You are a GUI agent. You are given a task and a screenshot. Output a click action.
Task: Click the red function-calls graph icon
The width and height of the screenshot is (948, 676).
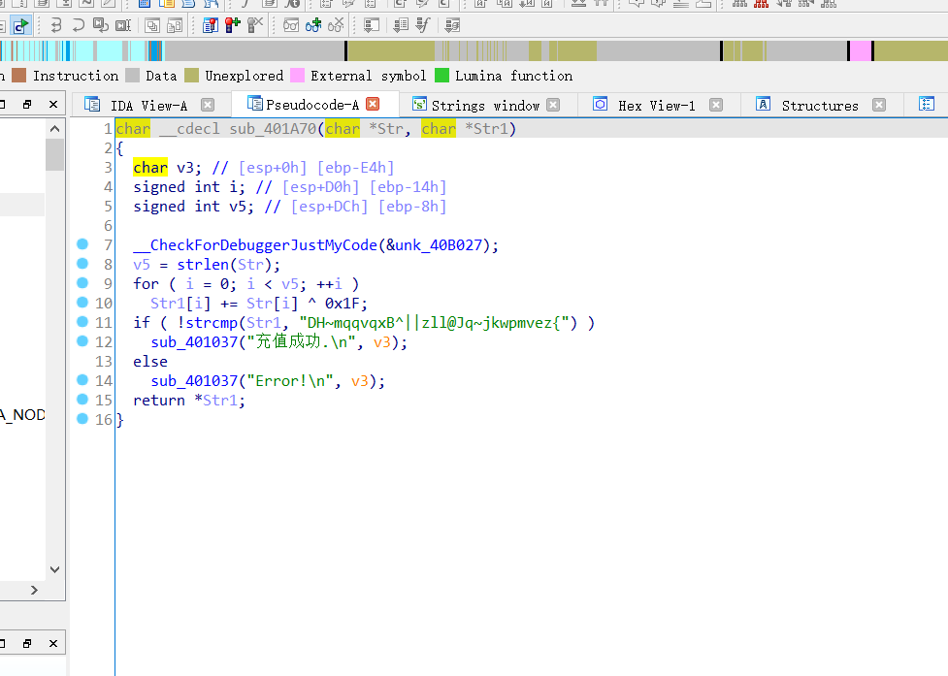761,4
